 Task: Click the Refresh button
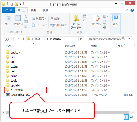81,39
